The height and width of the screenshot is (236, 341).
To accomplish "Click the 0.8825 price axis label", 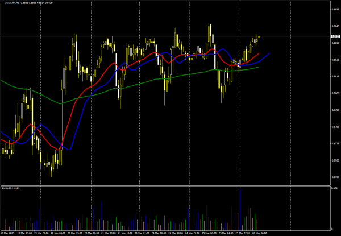I will pyautogui.click(x=335, y=60).
